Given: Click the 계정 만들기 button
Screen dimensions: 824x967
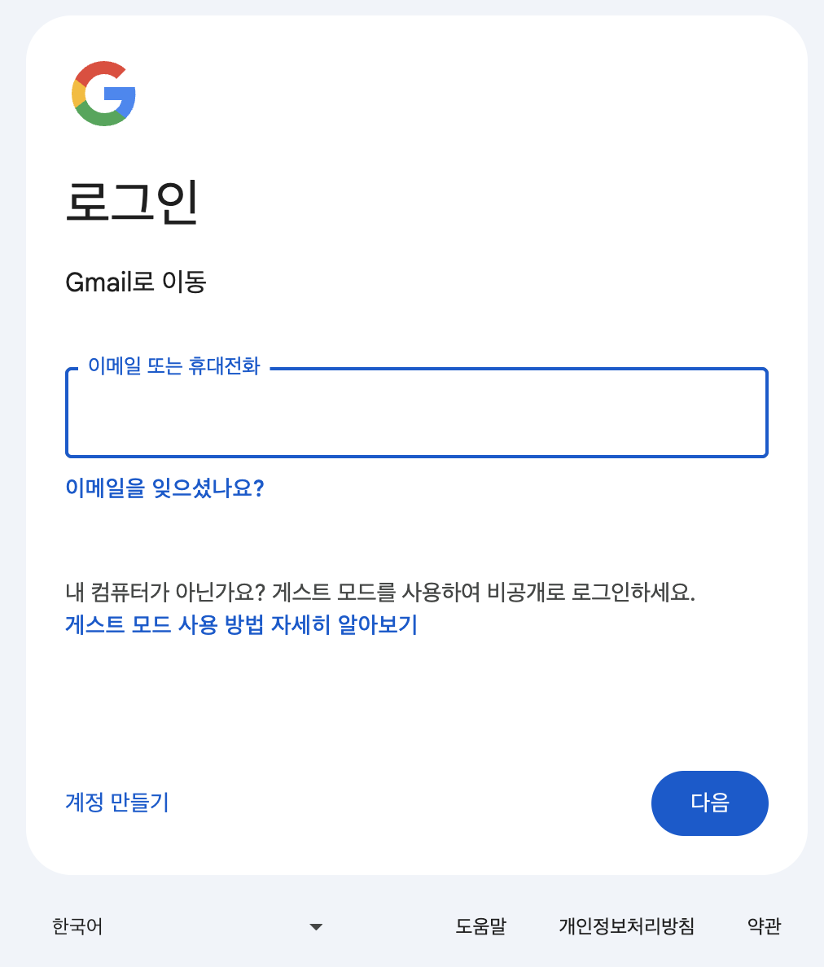Looking at the screenshot, I should click(116, 803).
